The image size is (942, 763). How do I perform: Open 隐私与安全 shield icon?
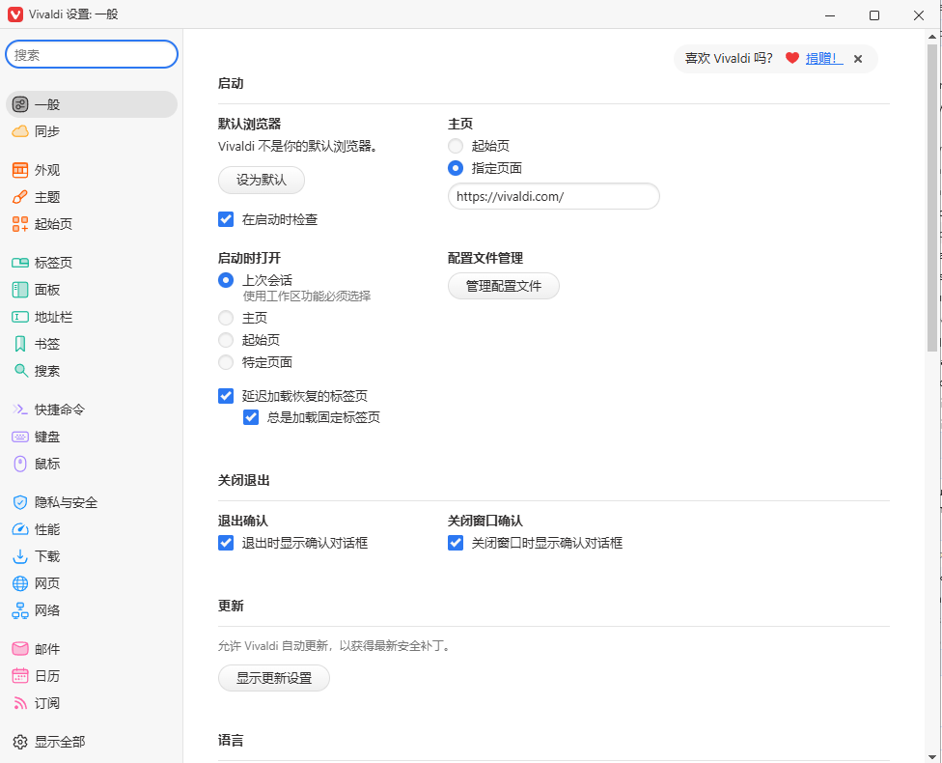[x=20, y=502]
